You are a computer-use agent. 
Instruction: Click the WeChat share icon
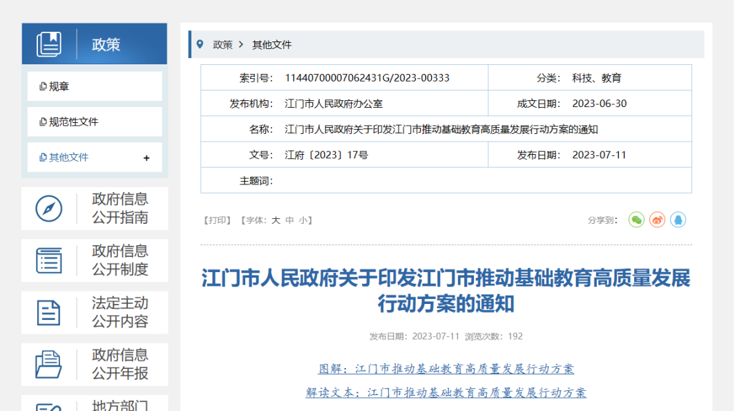click(x=636, y=220)
